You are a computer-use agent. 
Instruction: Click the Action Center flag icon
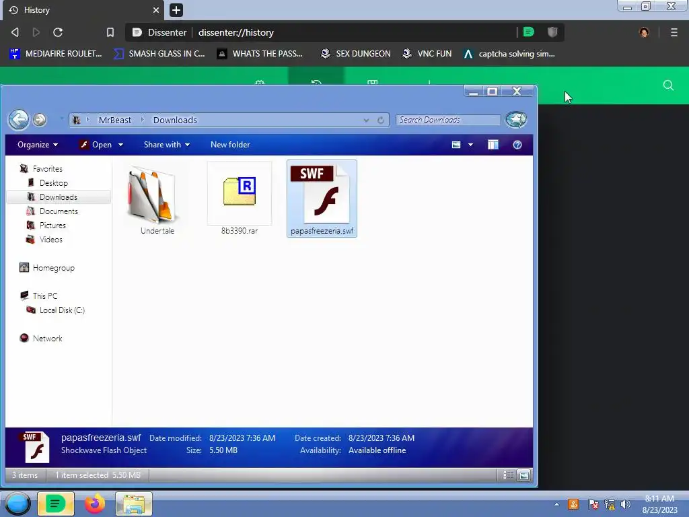click(593, 504)
